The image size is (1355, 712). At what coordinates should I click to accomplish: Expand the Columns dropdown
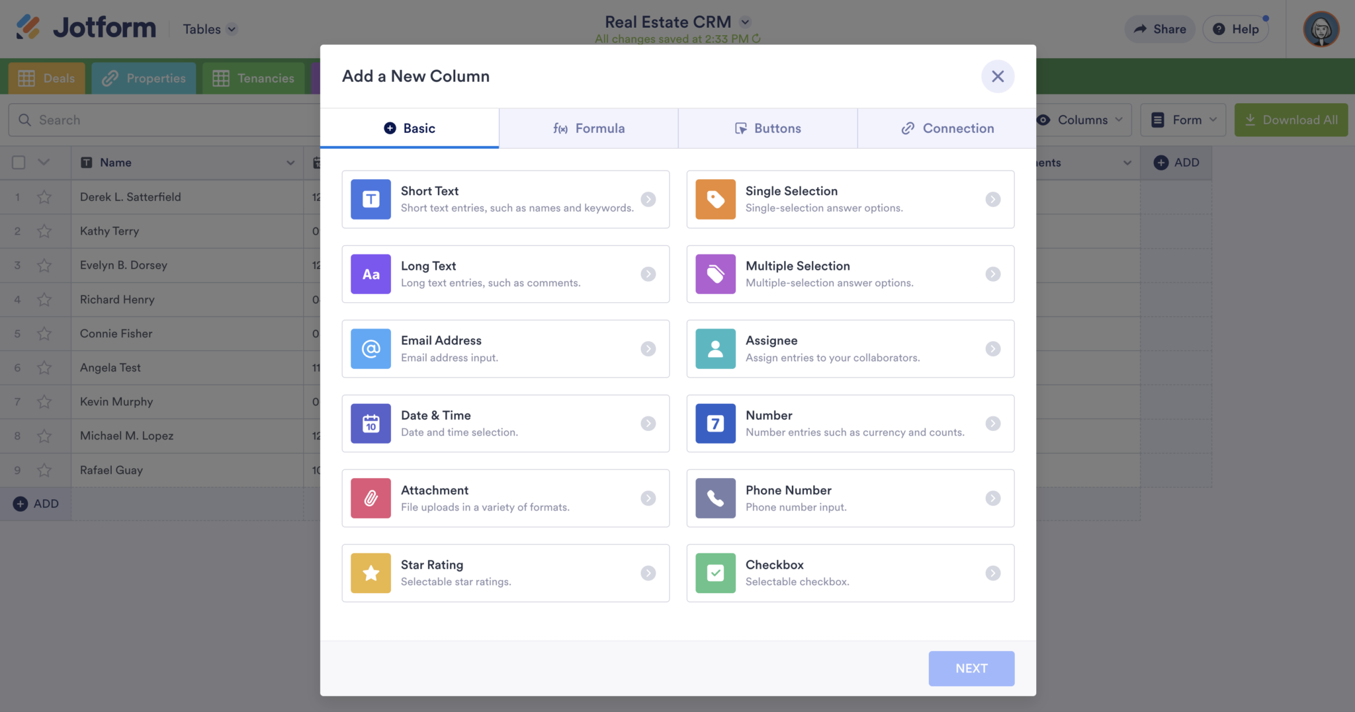[x=1080, y=120]
